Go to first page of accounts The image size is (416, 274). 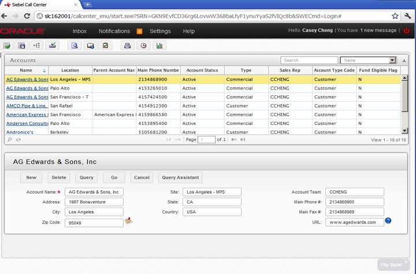point(169,139)
